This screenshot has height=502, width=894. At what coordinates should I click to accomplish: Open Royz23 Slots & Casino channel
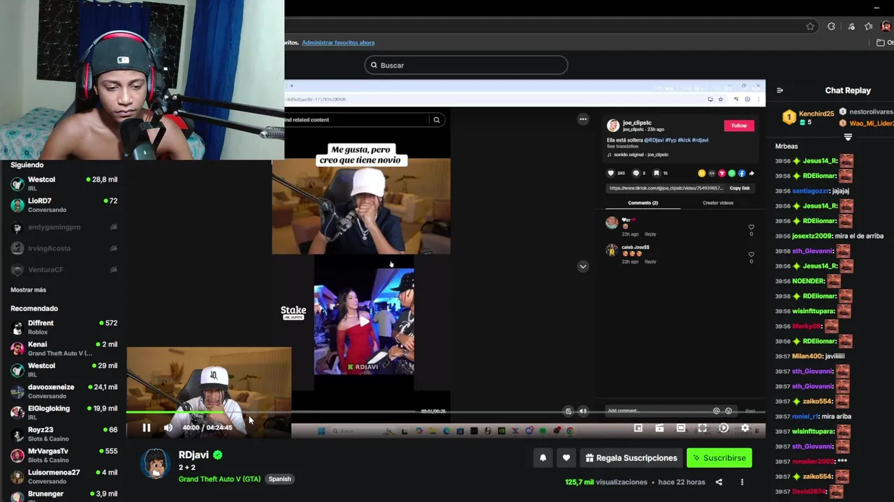(64, 434)
